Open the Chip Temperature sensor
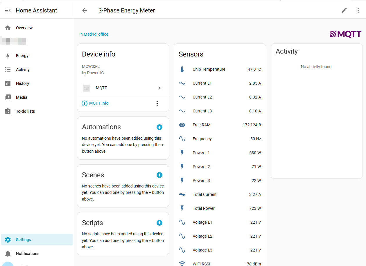366x266 pixels. point(220,69)
